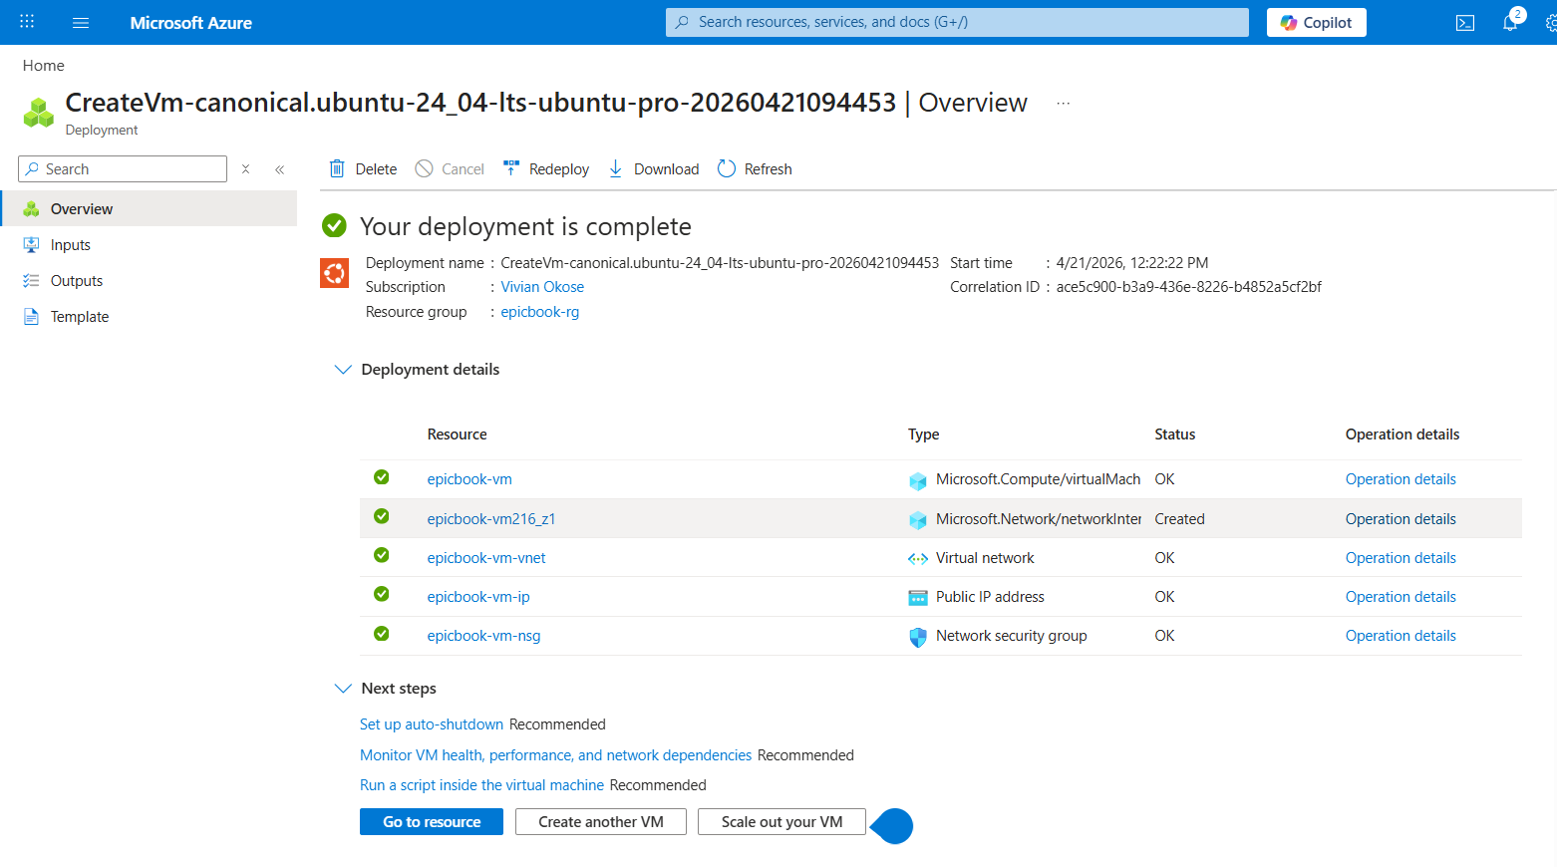1557x867 pixels.
Task: Click the Scale out your VM button
Action: tap(782, 822)
